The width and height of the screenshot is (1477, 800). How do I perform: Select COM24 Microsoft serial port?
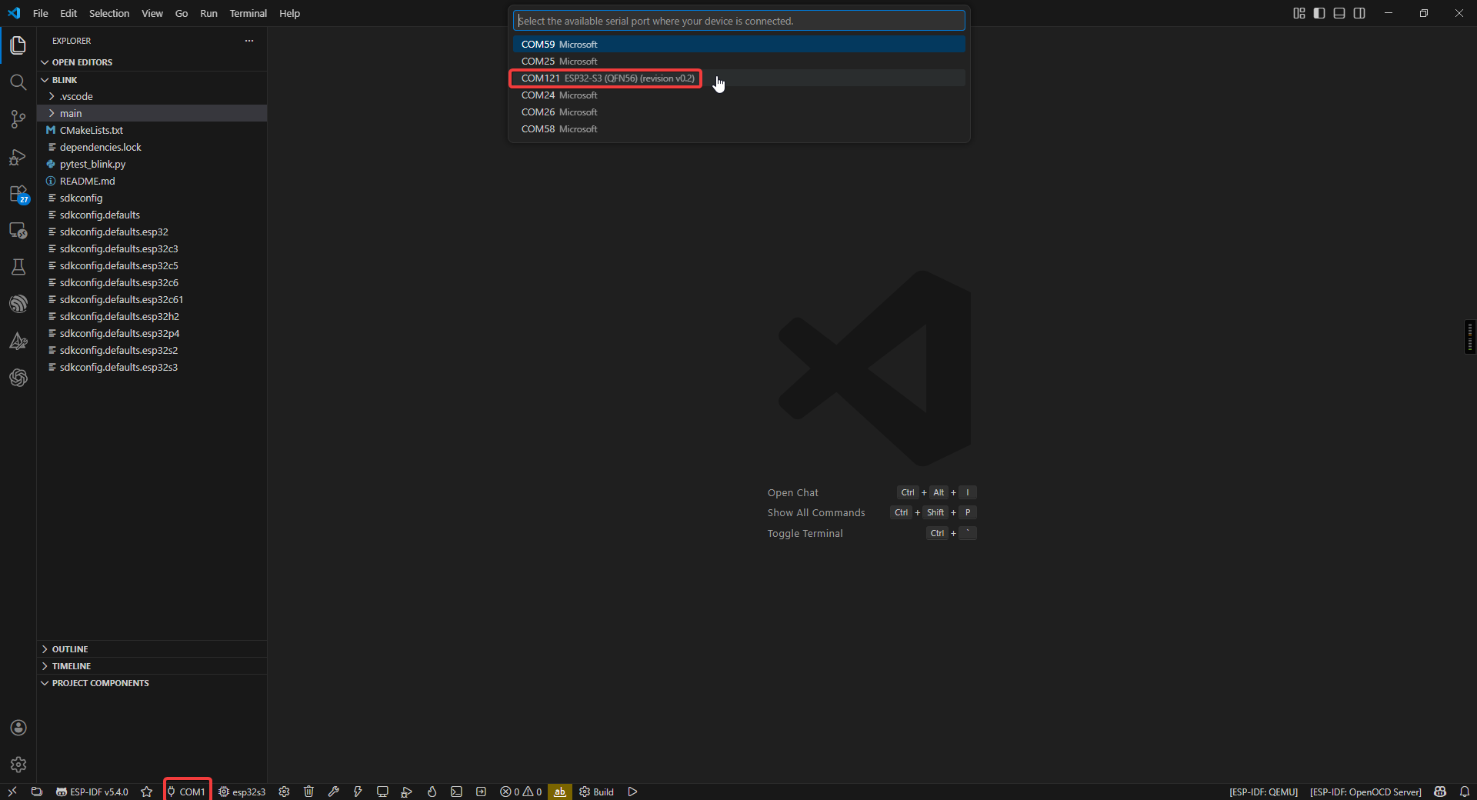[x=738, y=95]
